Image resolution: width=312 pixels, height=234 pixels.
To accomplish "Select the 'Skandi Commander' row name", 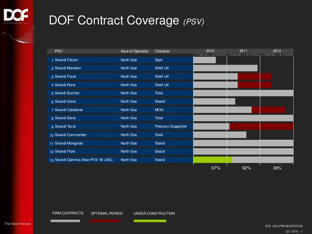I will click(x=71, y=135).
